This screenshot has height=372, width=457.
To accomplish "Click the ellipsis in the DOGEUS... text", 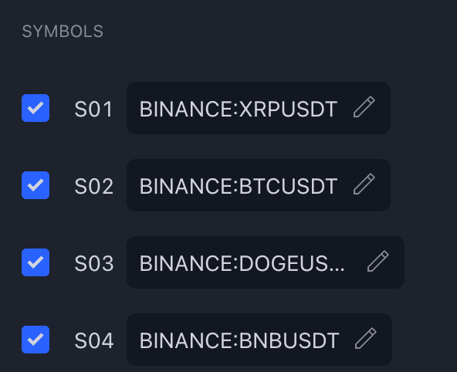I will [336, 270].
